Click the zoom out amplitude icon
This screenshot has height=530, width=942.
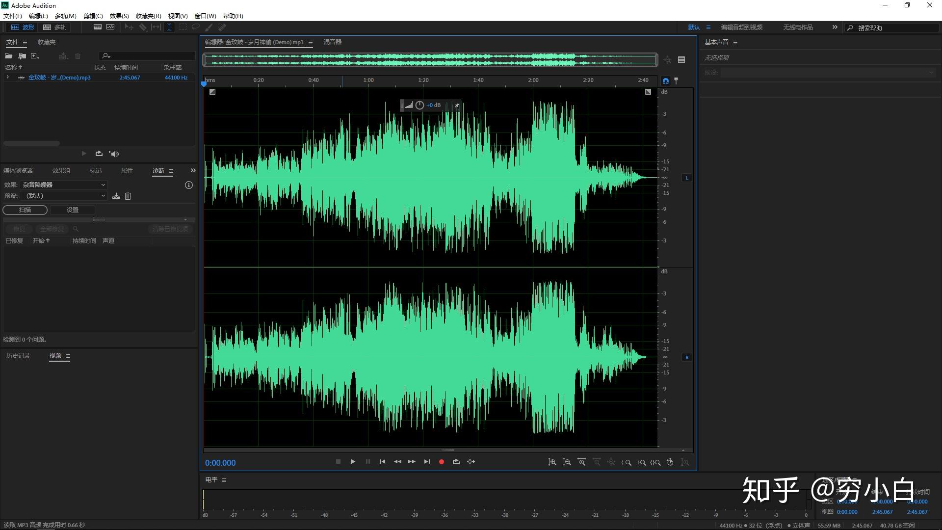(x=567, y=462)
